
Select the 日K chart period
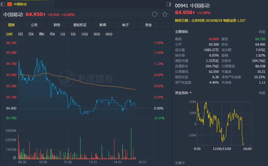coord(31,34)
